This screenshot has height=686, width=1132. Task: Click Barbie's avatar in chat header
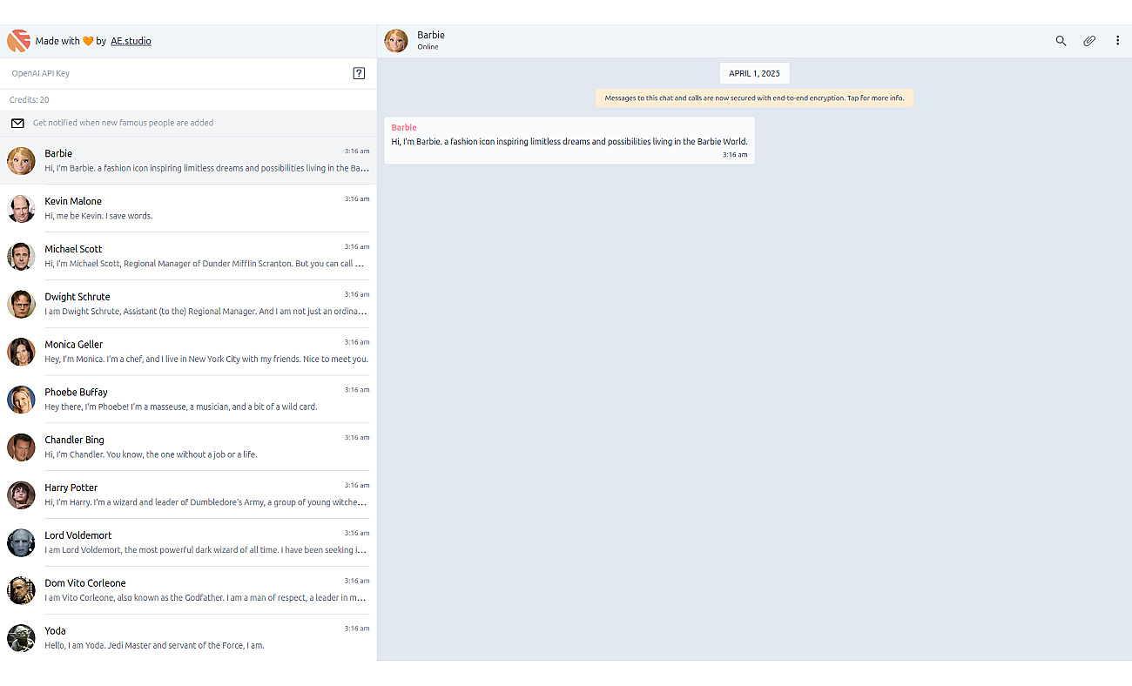[396, 41]
